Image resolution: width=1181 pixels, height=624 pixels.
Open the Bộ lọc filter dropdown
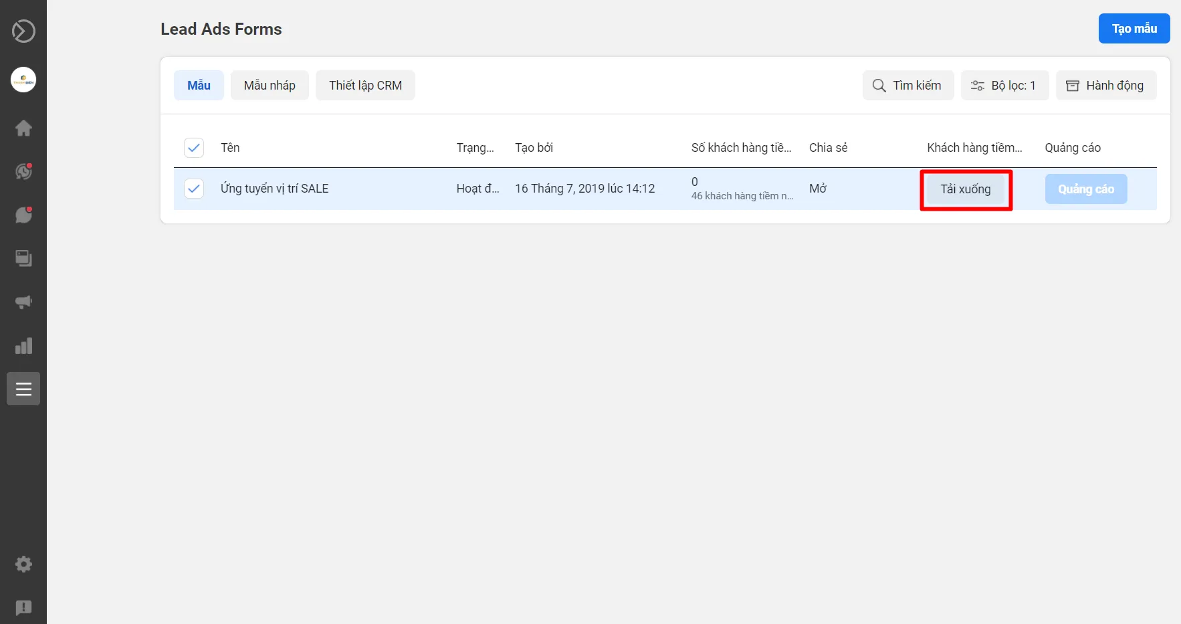click(x=1004, y=86)
